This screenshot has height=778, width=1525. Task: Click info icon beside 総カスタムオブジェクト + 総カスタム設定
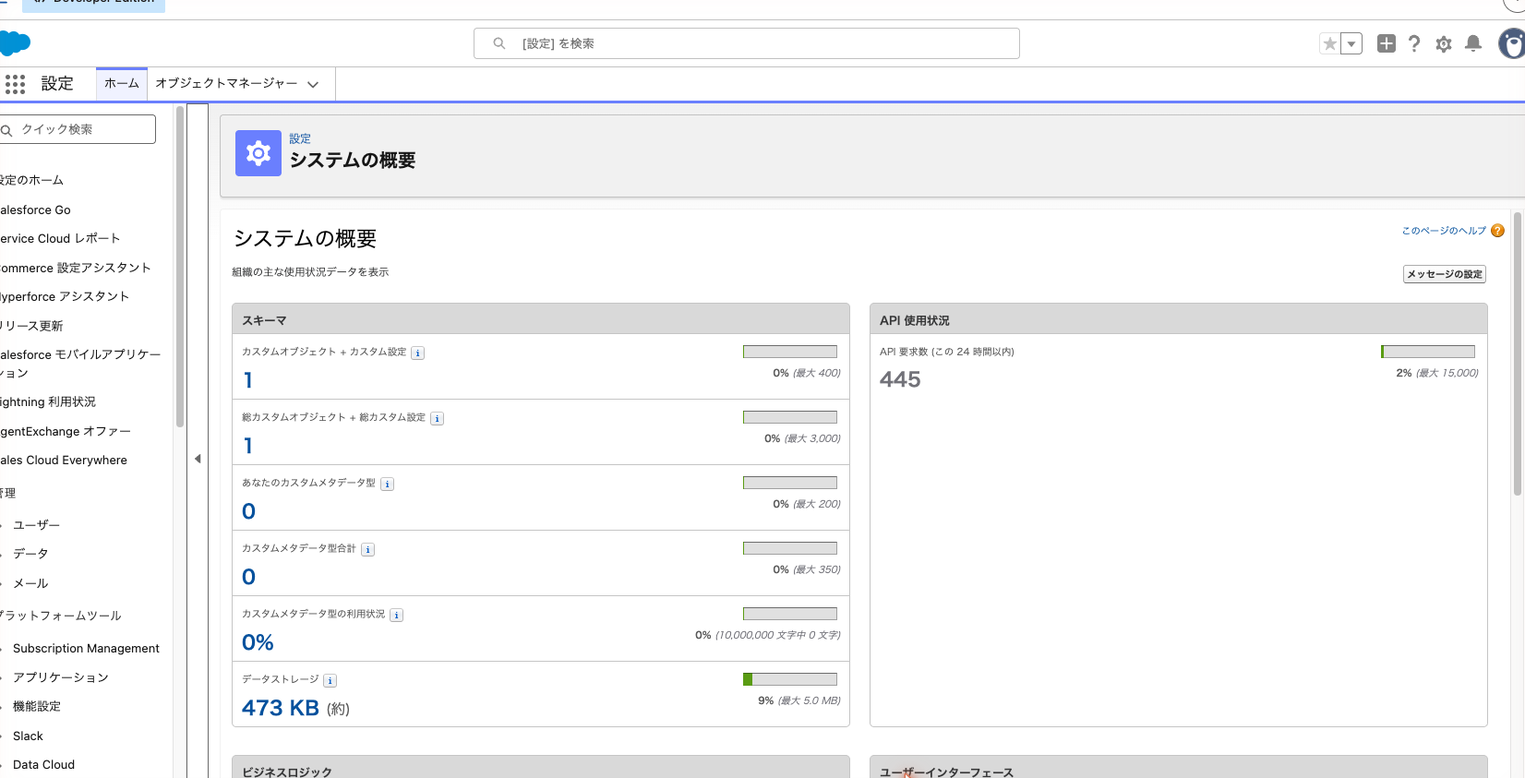pos(438,418)
